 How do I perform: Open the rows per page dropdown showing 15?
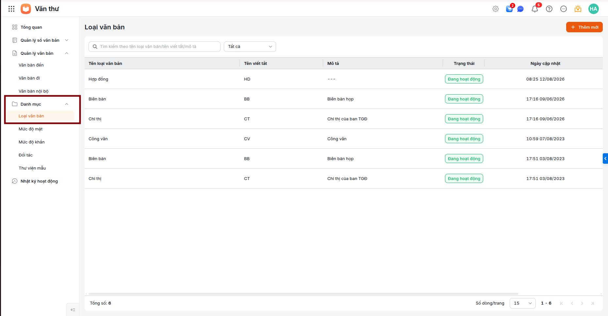tap(522, 303)
